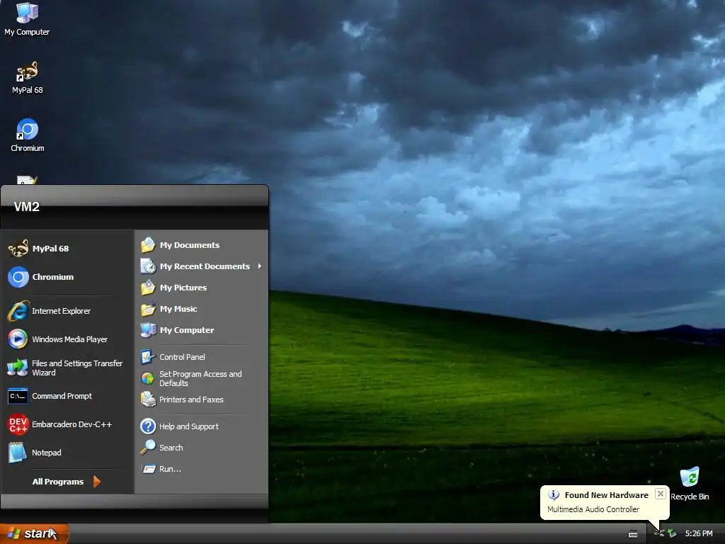Click the taskbar clock showing 5:26 PM
The height and width of the screenshot is (544, 725).
(699, 533)
